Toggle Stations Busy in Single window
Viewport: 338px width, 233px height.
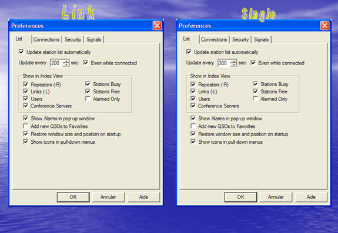click(255, 84)
